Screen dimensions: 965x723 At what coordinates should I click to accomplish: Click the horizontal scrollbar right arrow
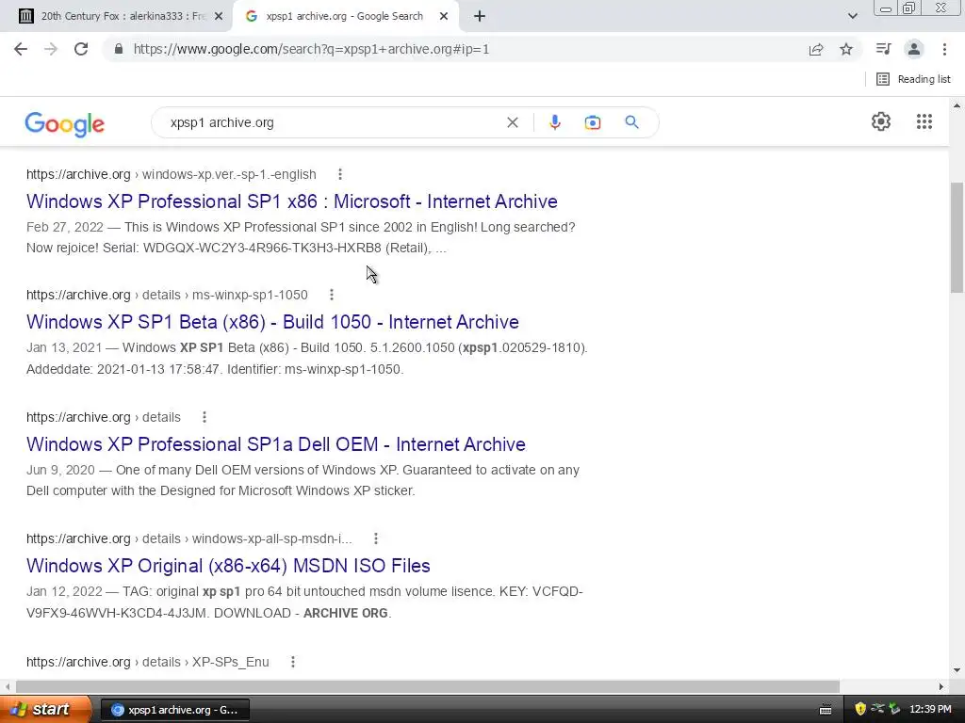941,686
